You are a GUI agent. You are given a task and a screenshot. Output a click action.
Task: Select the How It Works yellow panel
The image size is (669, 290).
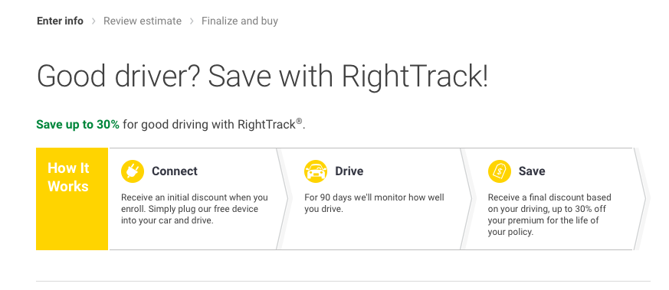(72, 199)
